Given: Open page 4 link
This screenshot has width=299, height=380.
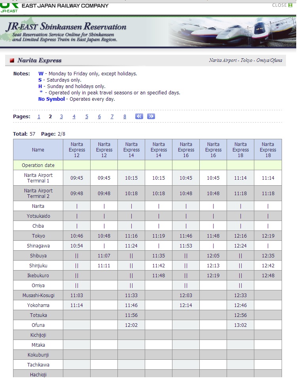Looking at the screenshot, I should pos(74,117).
